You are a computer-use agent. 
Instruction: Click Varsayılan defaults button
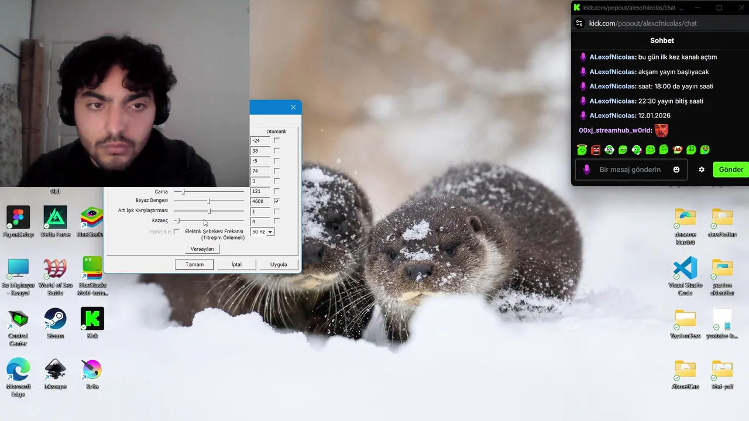point(202,249)
